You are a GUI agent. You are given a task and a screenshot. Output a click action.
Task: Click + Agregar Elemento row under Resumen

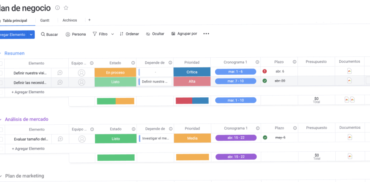coord(28,92)
